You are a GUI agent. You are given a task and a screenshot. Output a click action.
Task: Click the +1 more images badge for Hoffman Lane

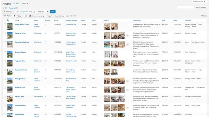tap(127, 90)
